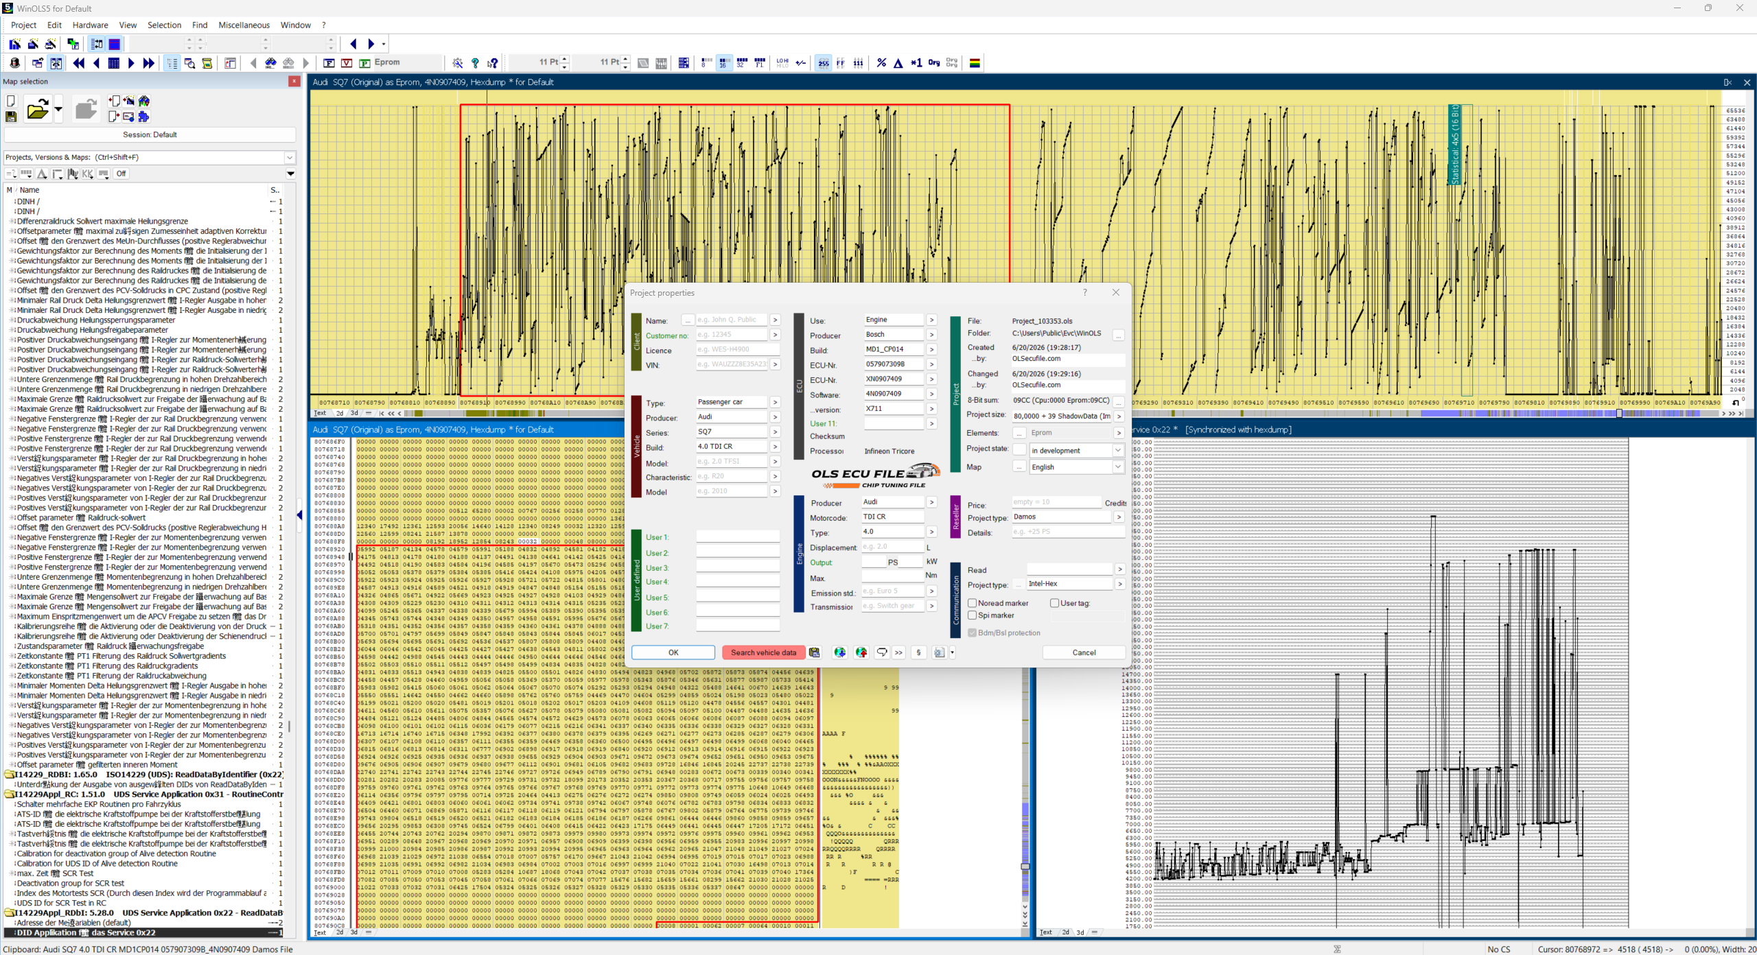Click the speech bubble comment icon
The height and width of the screenshot is (955, 1757).
(x=882, y=652)
